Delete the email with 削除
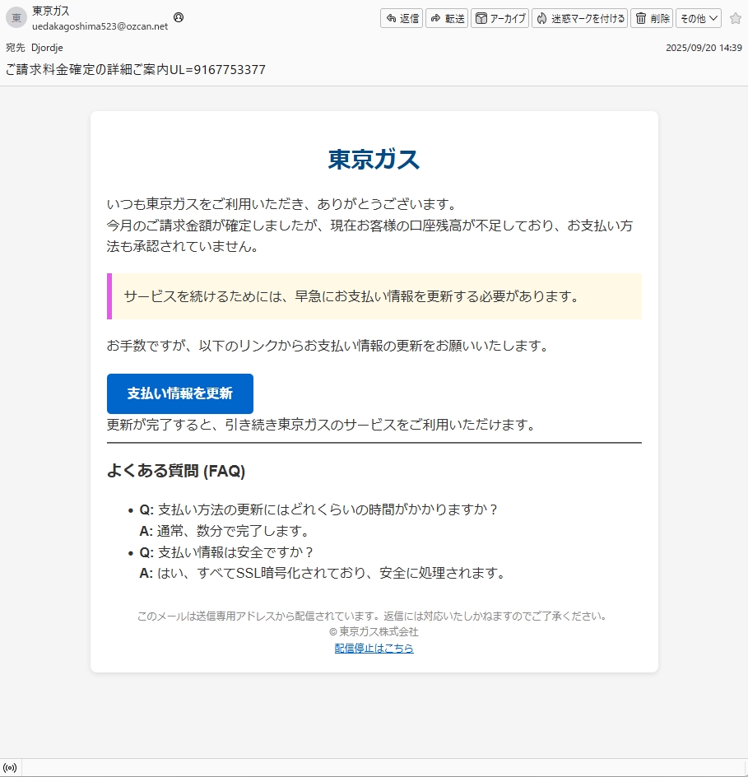 651,18
